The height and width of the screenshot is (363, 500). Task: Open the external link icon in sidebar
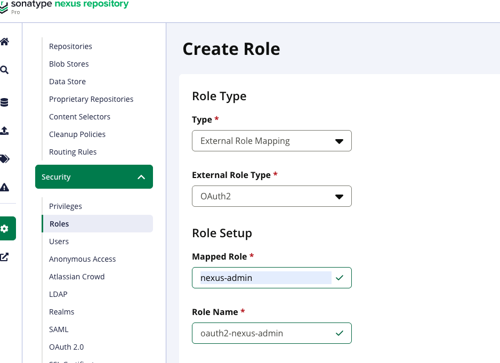pyautogui.click(x=4, y=257)
